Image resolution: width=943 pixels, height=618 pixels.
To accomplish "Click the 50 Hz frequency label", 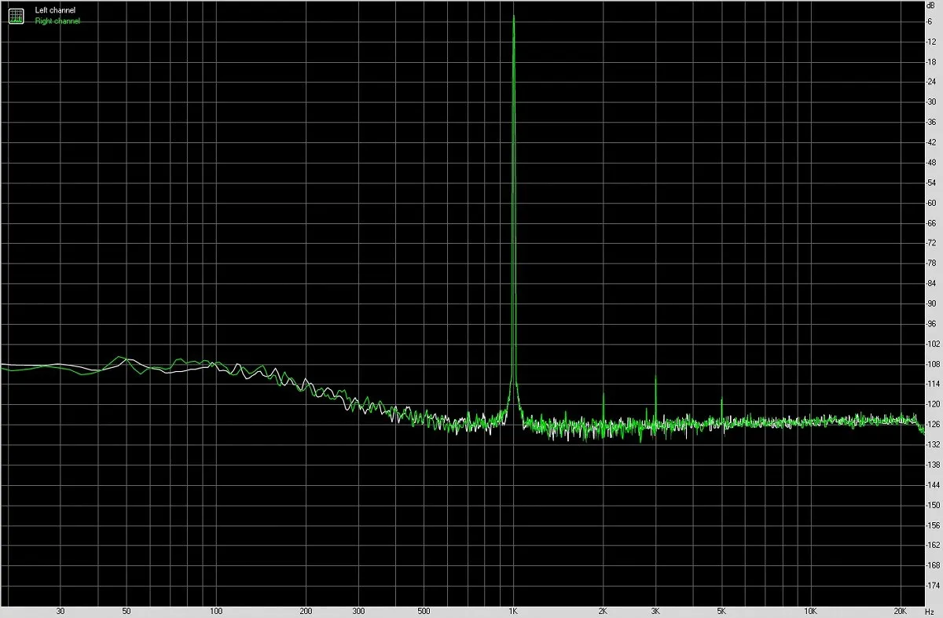I will coord(126,610).
